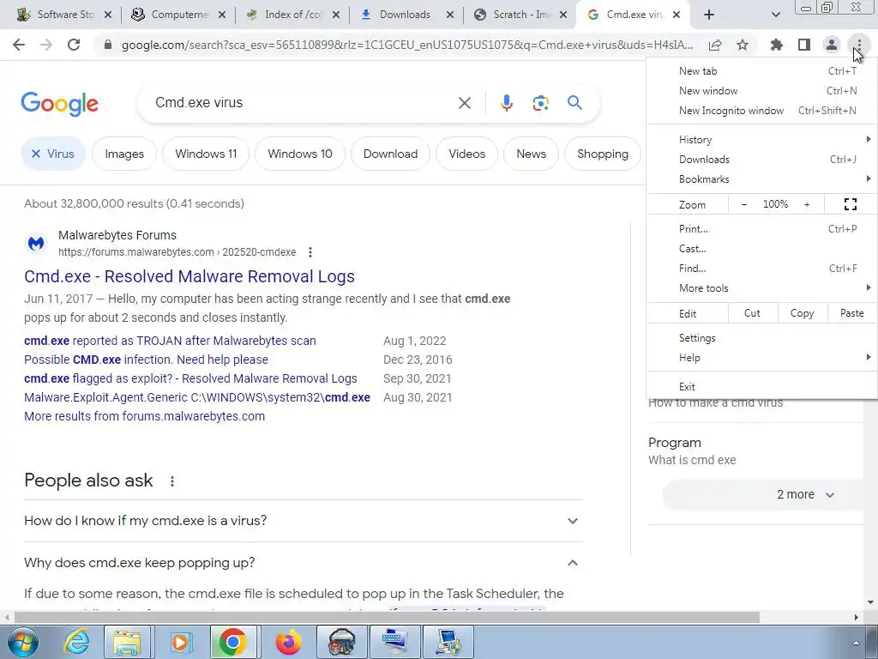Open the Bookmarks submenu

click(x=762, y=179)
